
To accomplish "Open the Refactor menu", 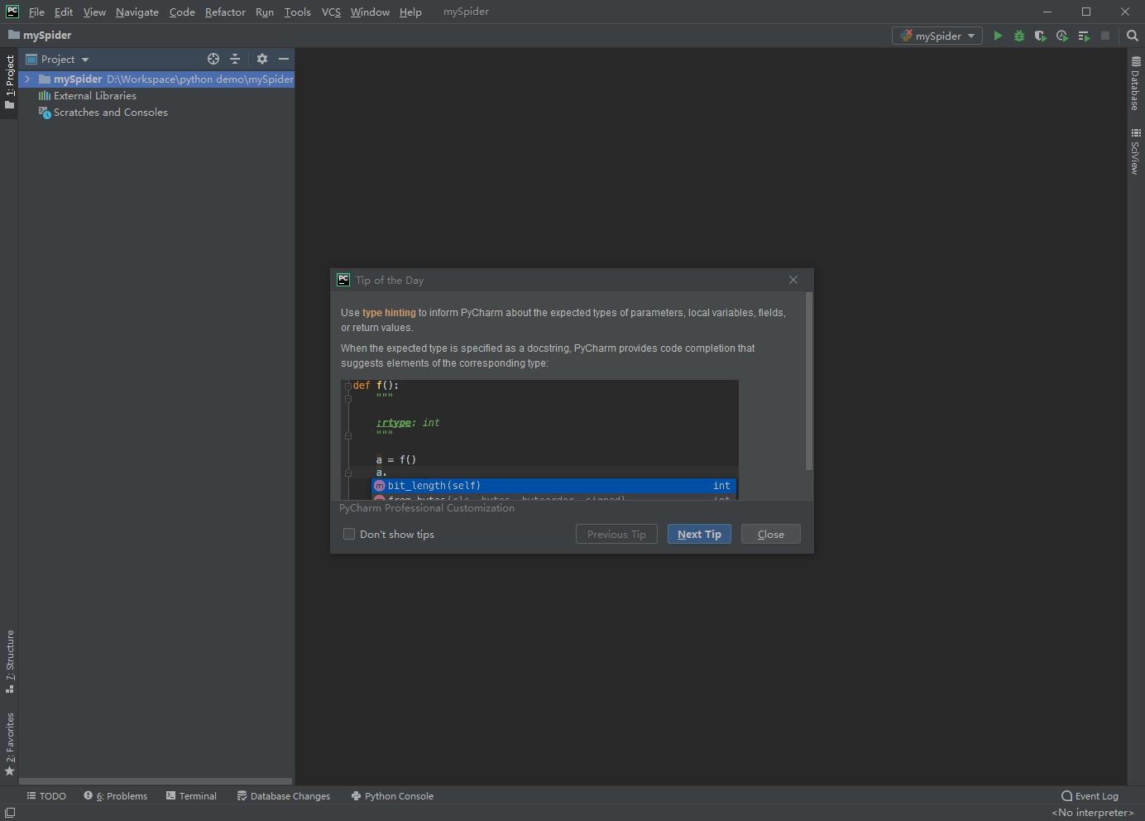I will 225,12.
